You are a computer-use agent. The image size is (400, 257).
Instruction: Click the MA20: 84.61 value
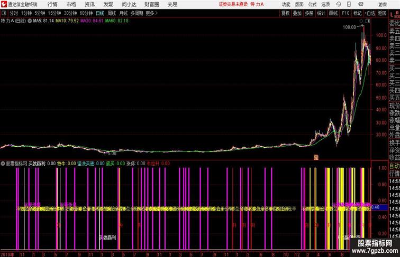point(92,21)
